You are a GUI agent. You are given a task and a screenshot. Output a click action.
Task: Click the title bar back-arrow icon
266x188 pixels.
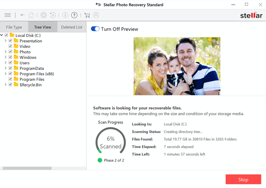click(x=98, y=4)
